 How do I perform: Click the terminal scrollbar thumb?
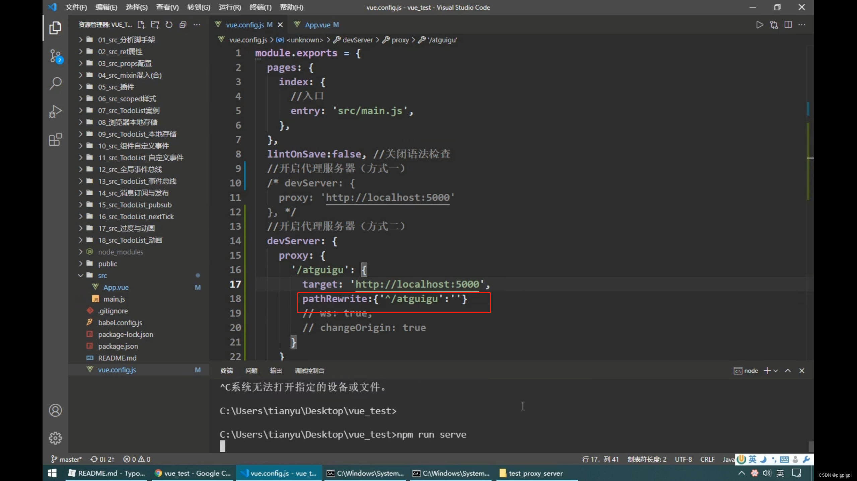811,447
